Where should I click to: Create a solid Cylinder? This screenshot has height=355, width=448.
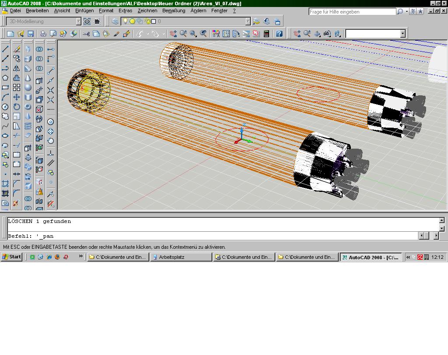point(28,97)
